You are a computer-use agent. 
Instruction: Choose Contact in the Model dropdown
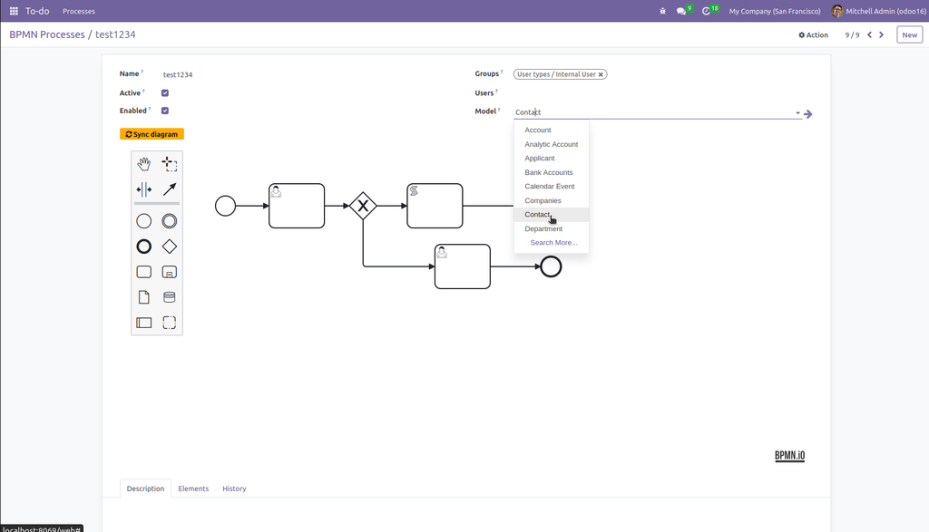click(x=552, y=215)
